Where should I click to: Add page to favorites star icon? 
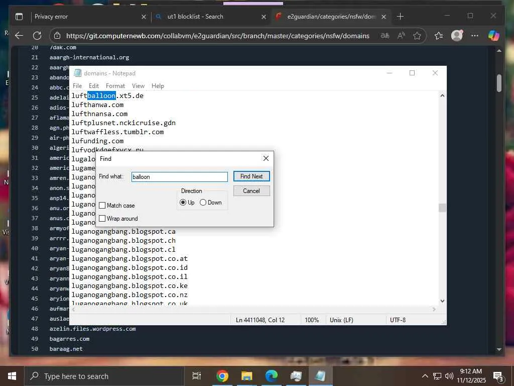417,36
